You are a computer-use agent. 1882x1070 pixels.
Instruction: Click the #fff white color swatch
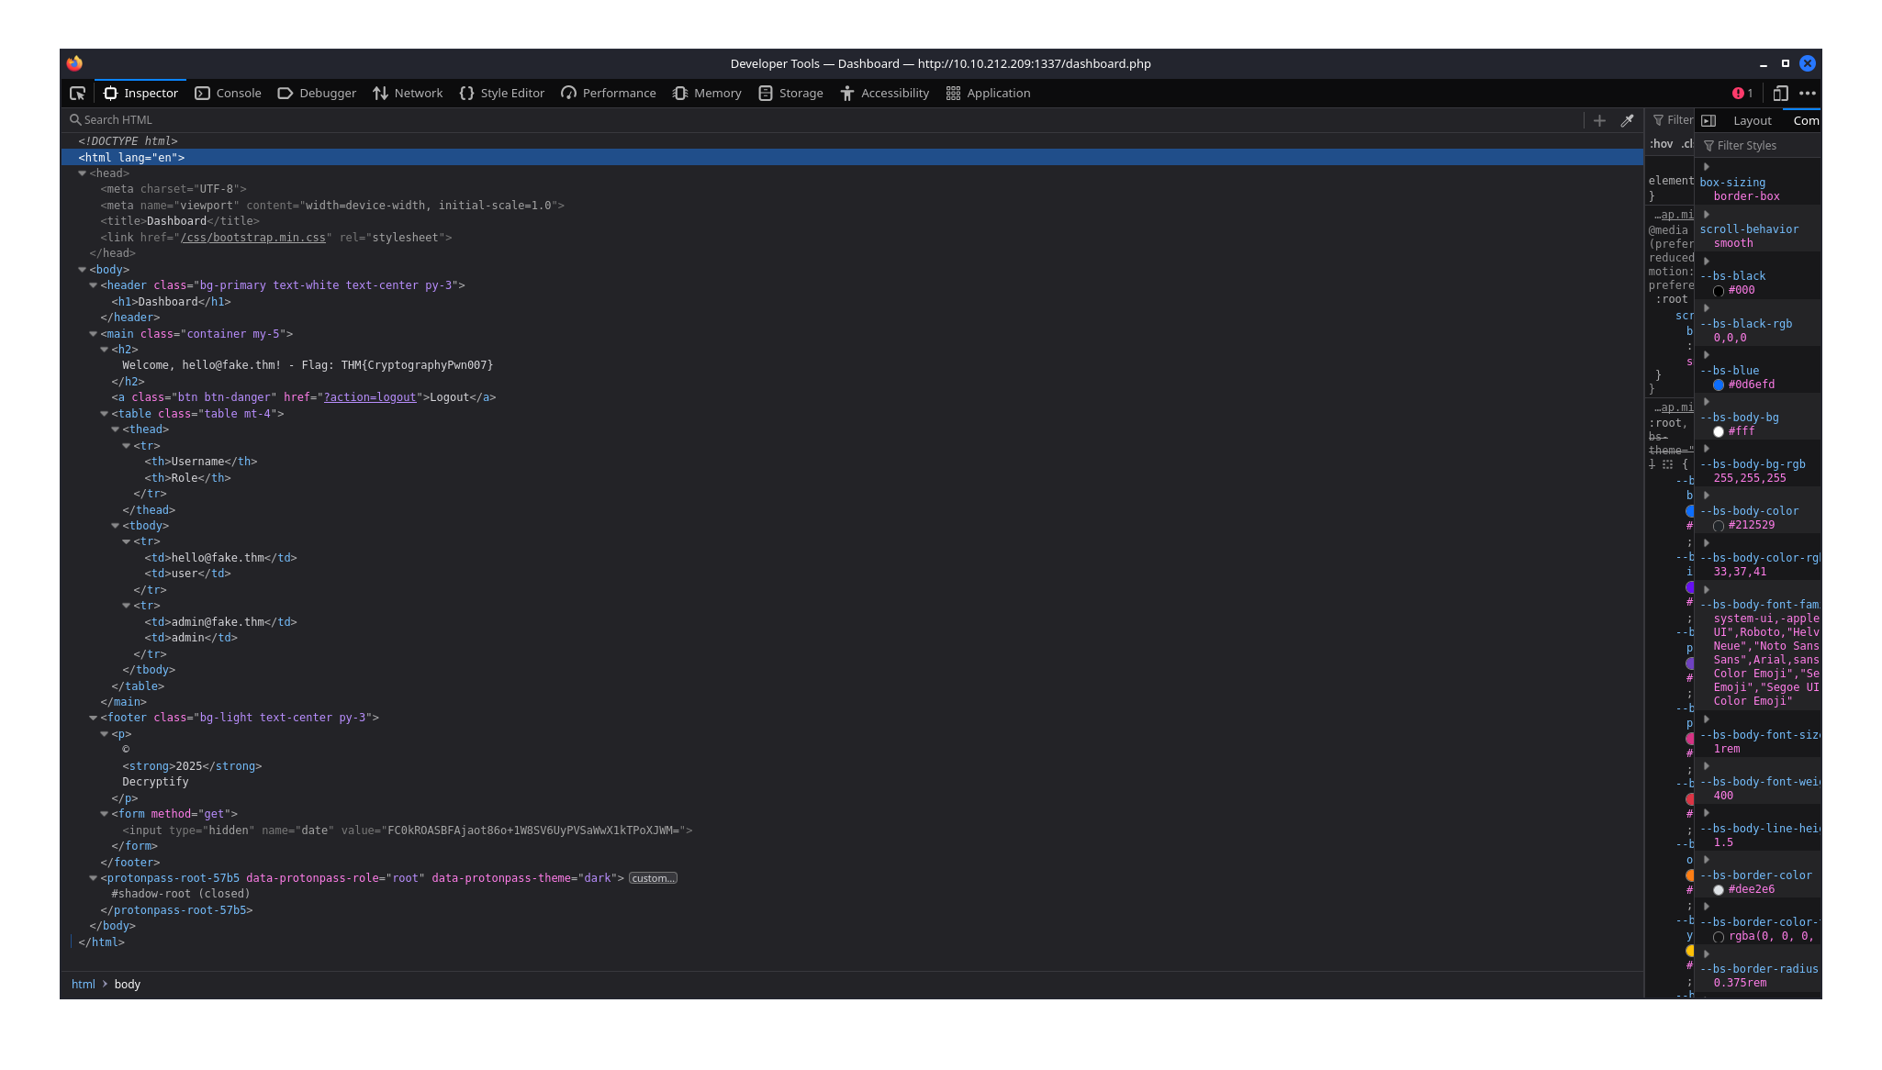tap(1719, 432)
